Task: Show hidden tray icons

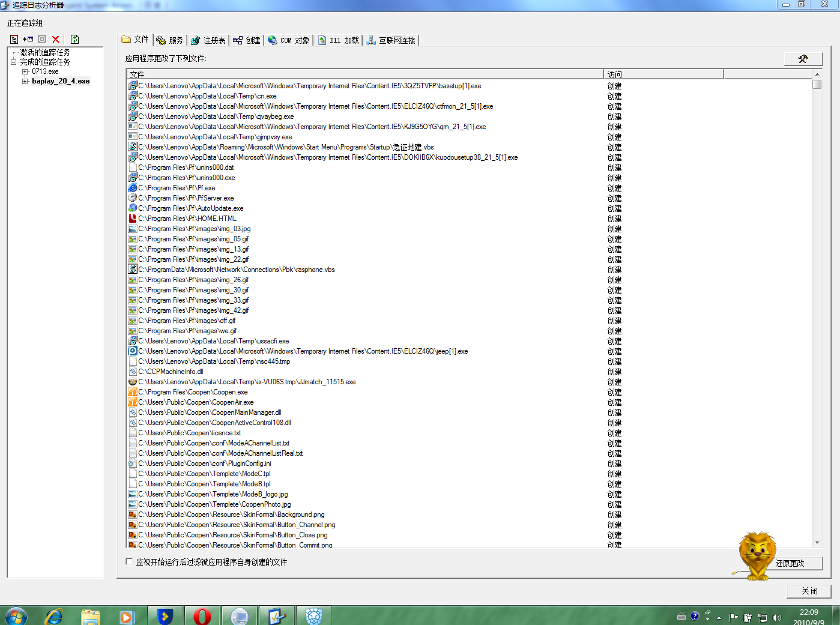Action: (x=719, y=617)
